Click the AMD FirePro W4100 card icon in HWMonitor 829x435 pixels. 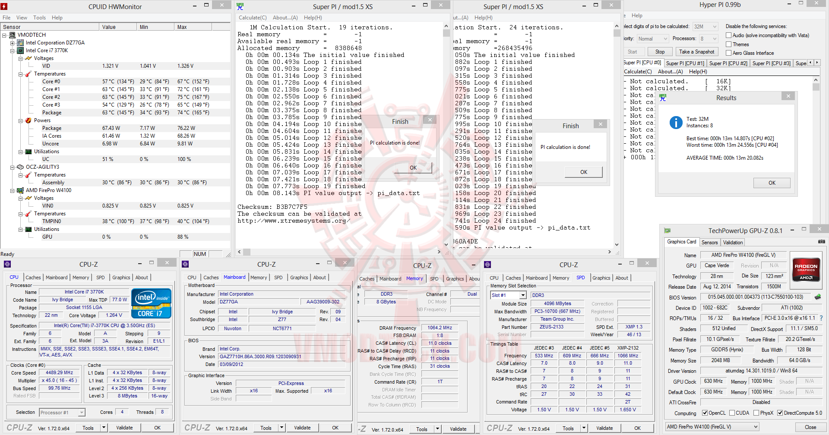tap(20, 190)
